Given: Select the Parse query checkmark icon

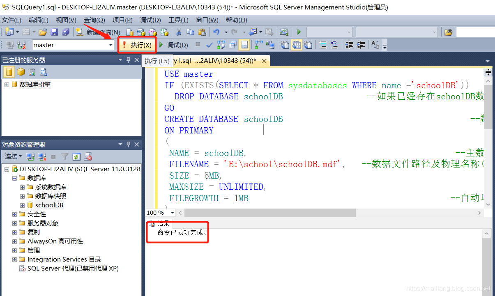Looking at the screenshot, I should (x=209, y=45).
